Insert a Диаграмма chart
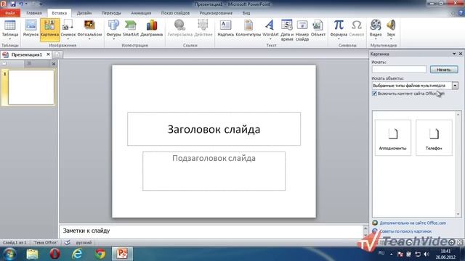 pyautogui.click(x=152, y=29)
